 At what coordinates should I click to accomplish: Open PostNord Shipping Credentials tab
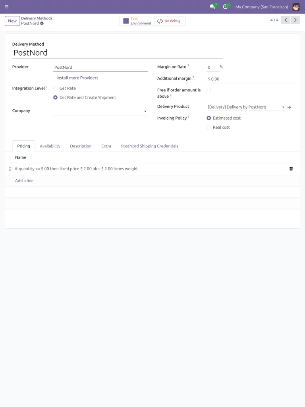tap(150, 146)
